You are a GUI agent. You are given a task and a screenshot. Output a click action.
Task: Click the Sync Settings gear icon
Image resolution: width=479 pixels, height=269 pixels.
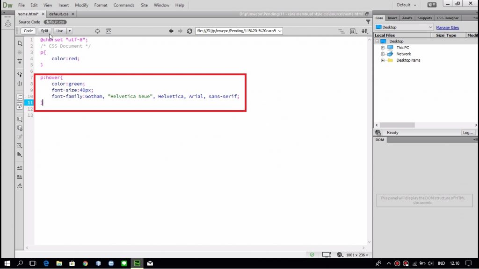[432, 5]
